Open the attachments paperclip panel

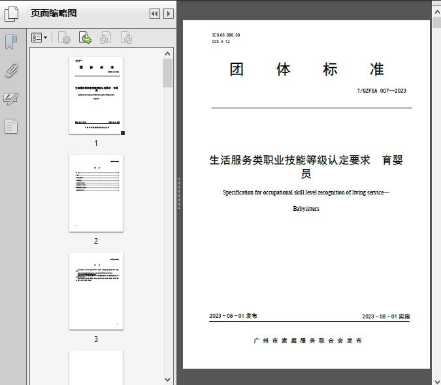(12, 70)
